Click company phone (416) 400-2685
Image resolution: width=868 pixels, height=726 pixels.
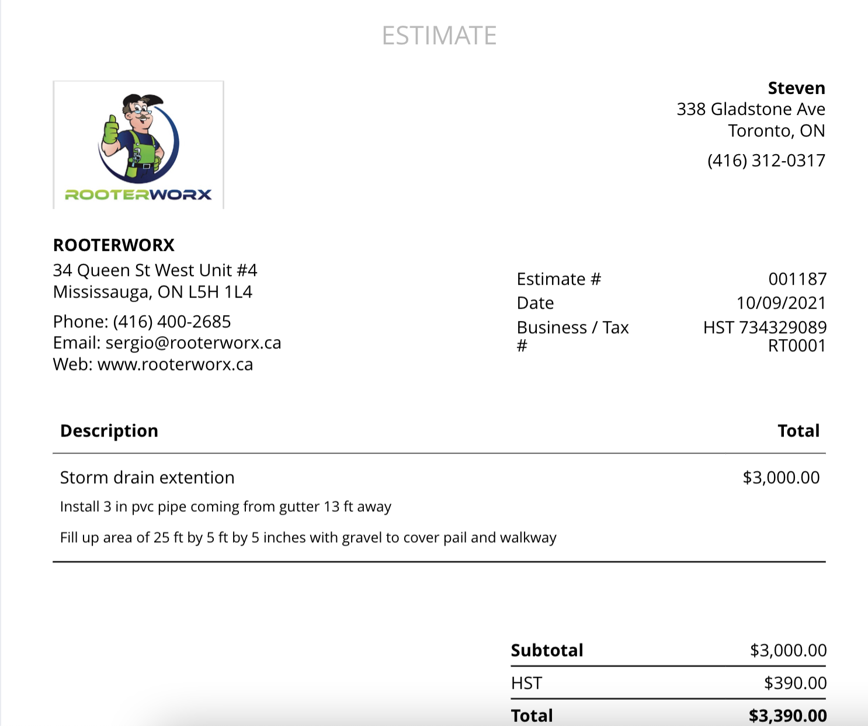[x=172, y=322]
